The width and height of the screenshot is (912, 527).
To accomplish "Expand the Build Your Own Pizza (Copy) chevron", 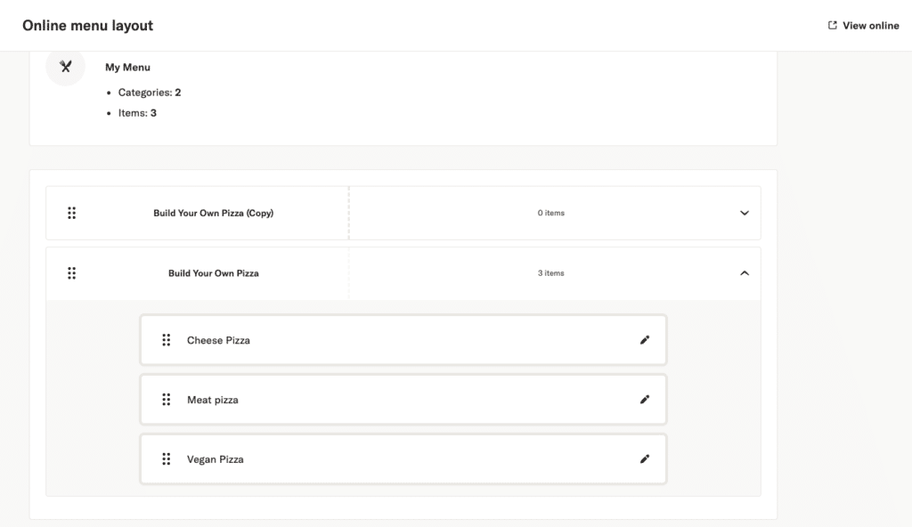I will tap(745, 214).
